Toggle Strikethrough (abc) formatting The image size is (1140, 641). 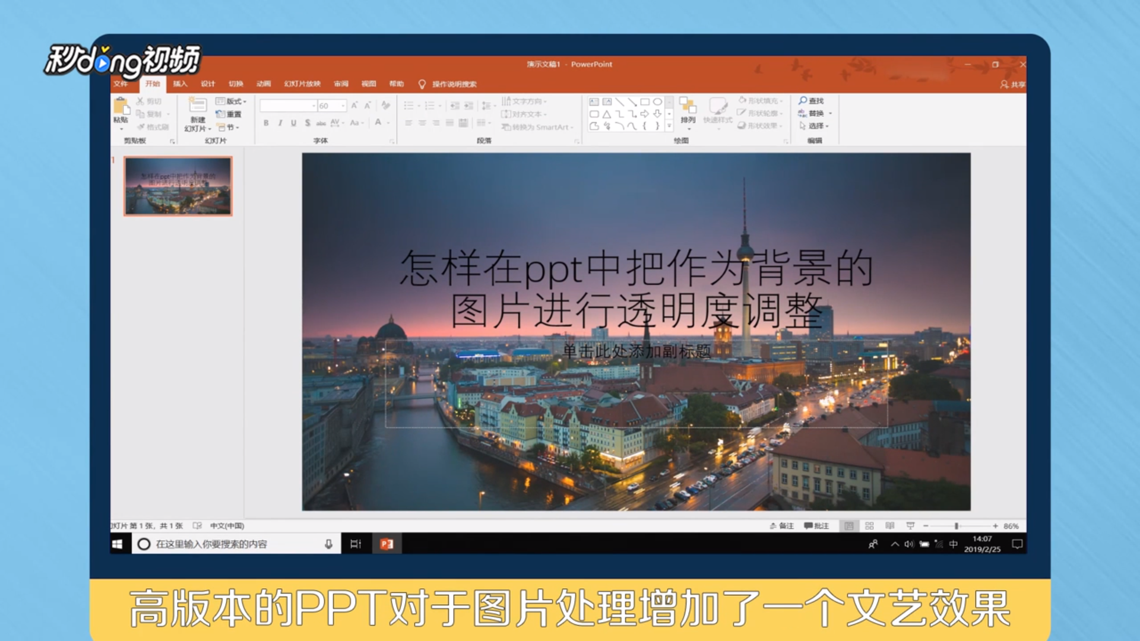point(321,123)
